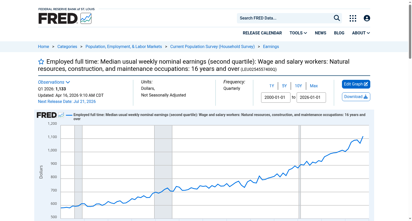The image size is (412, 221).
Task: Open the Earnings breadcrumb link
Action: pos(271,46)
